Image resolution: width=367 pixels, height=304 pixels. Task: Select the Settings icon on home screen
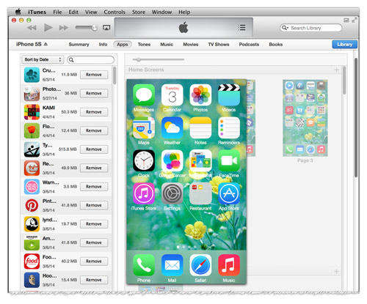[x=172, y=193]
